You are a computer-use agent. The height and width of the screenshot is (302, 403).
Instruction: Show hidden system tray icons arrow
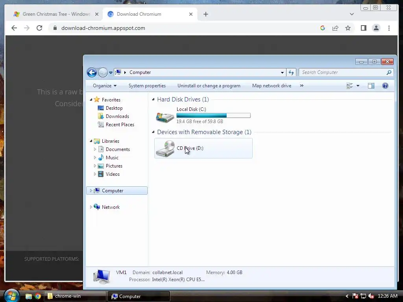pos(347,296)
